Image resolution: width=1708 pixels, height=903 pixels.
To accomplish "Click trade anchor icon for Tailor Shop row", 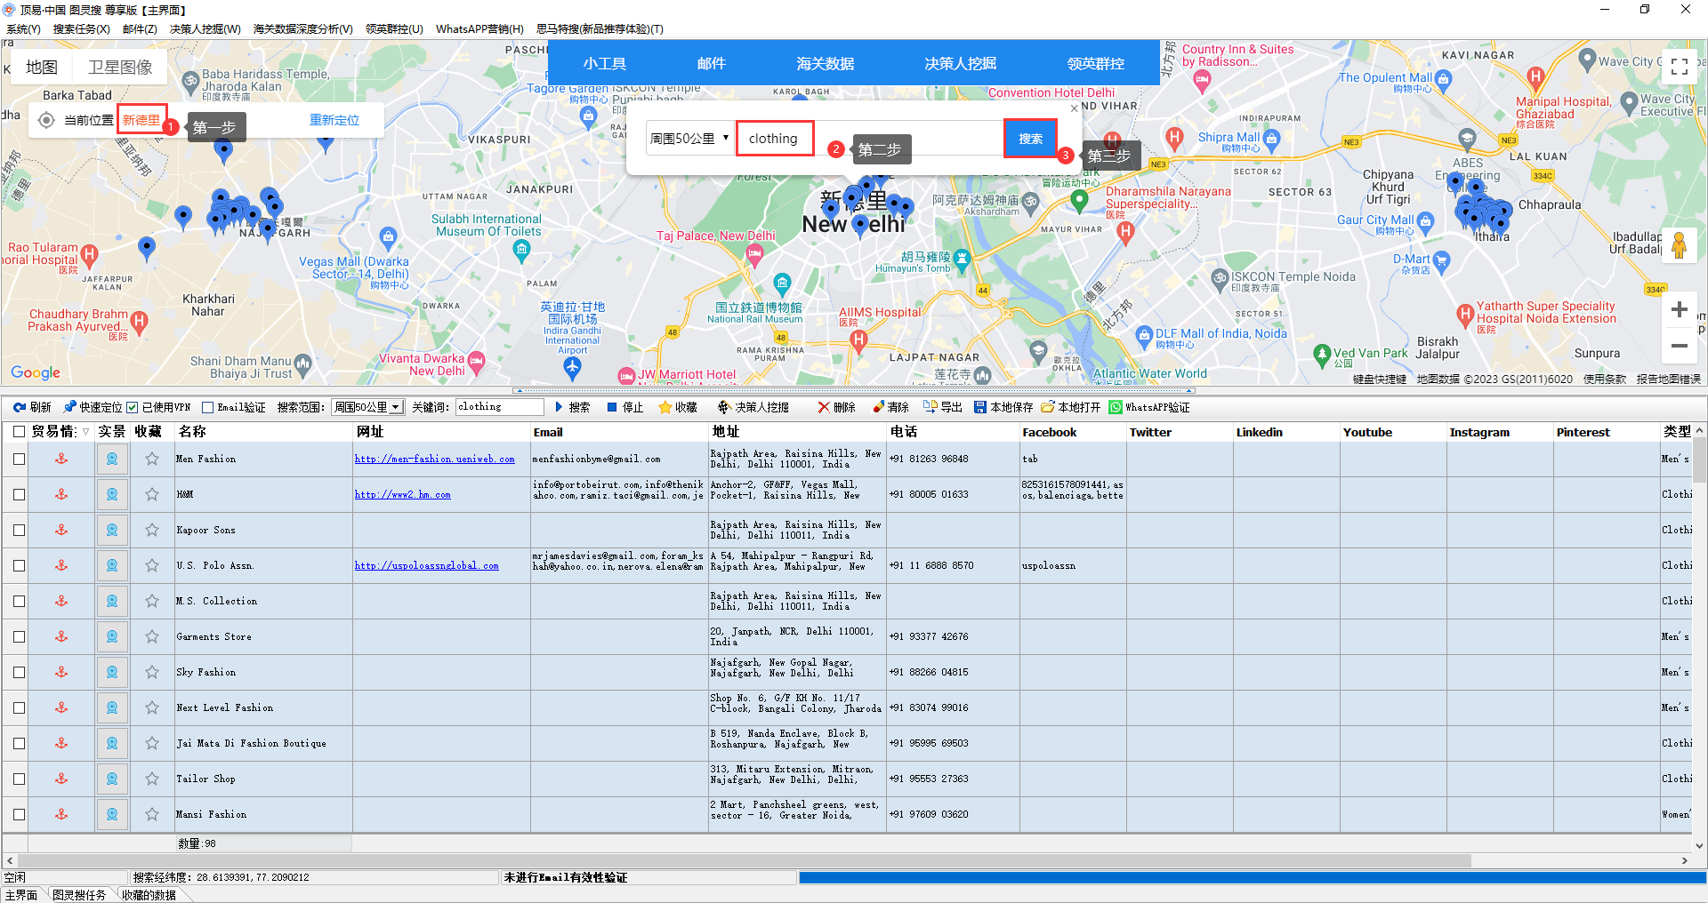I will pyautogui.click(x=61, y=779).
